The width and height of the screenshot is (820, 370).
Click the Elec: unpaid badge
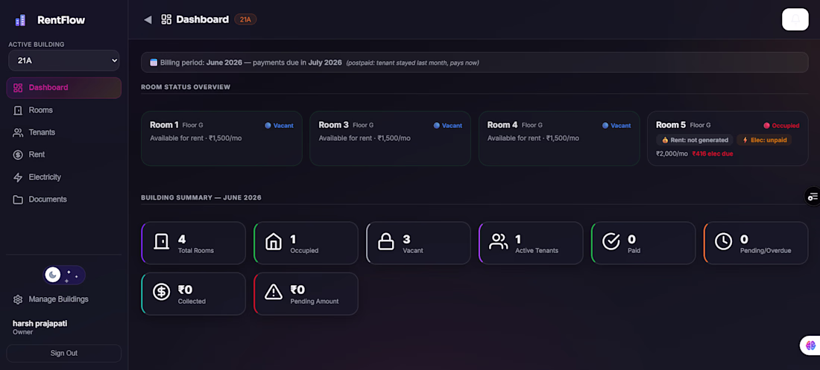click(x=764, y=140)
